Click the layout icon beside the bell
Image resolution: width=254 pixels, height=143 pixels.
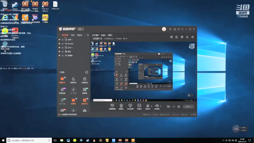click(182, 37)
